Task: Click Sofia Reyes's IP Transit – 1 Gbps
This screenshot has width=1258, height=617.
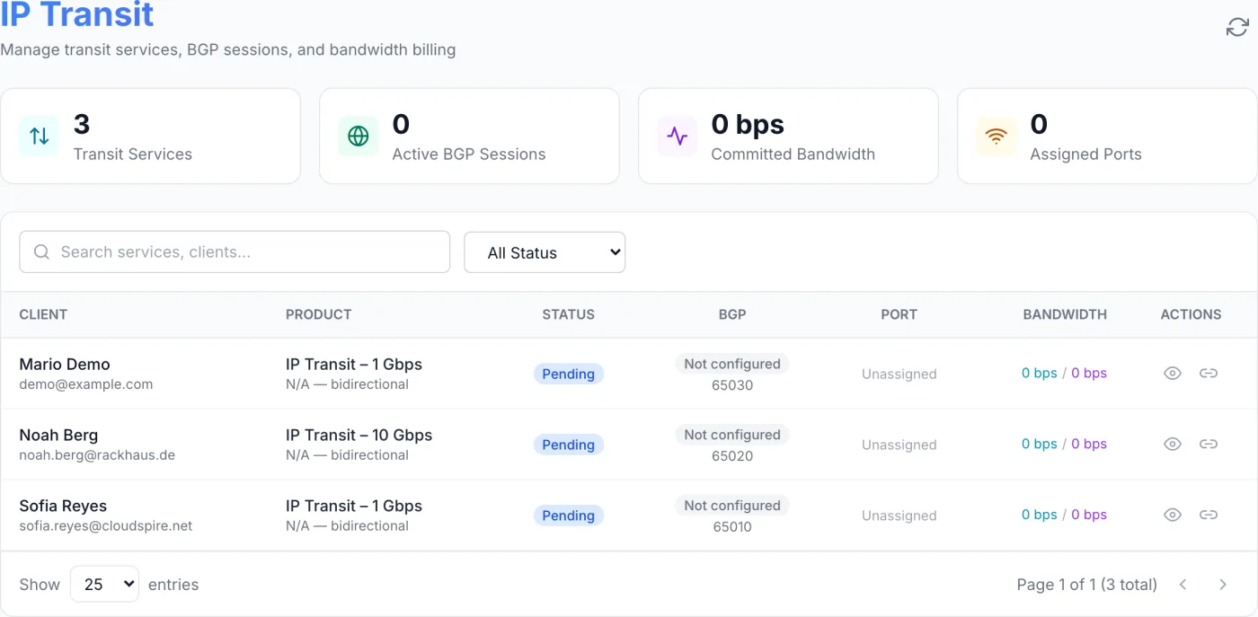Action: [x=354, y=507]
